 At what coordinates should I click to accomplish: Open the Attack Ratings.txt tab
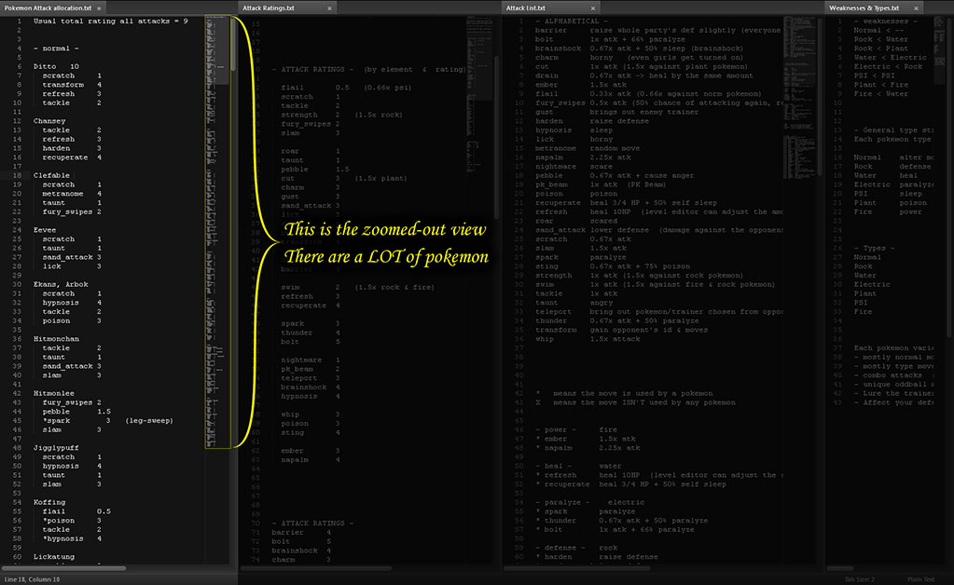pos(269,7)
